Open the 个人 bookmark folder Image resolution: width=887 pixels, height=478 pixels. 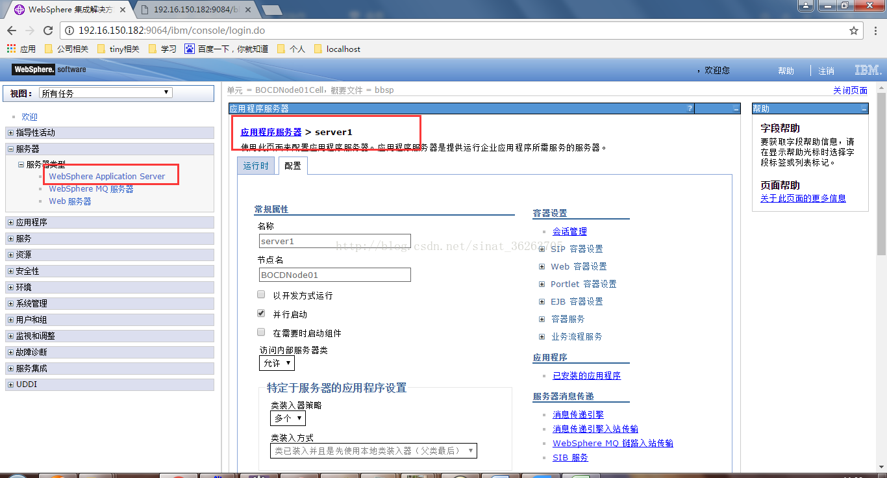[x=291, y=49]
